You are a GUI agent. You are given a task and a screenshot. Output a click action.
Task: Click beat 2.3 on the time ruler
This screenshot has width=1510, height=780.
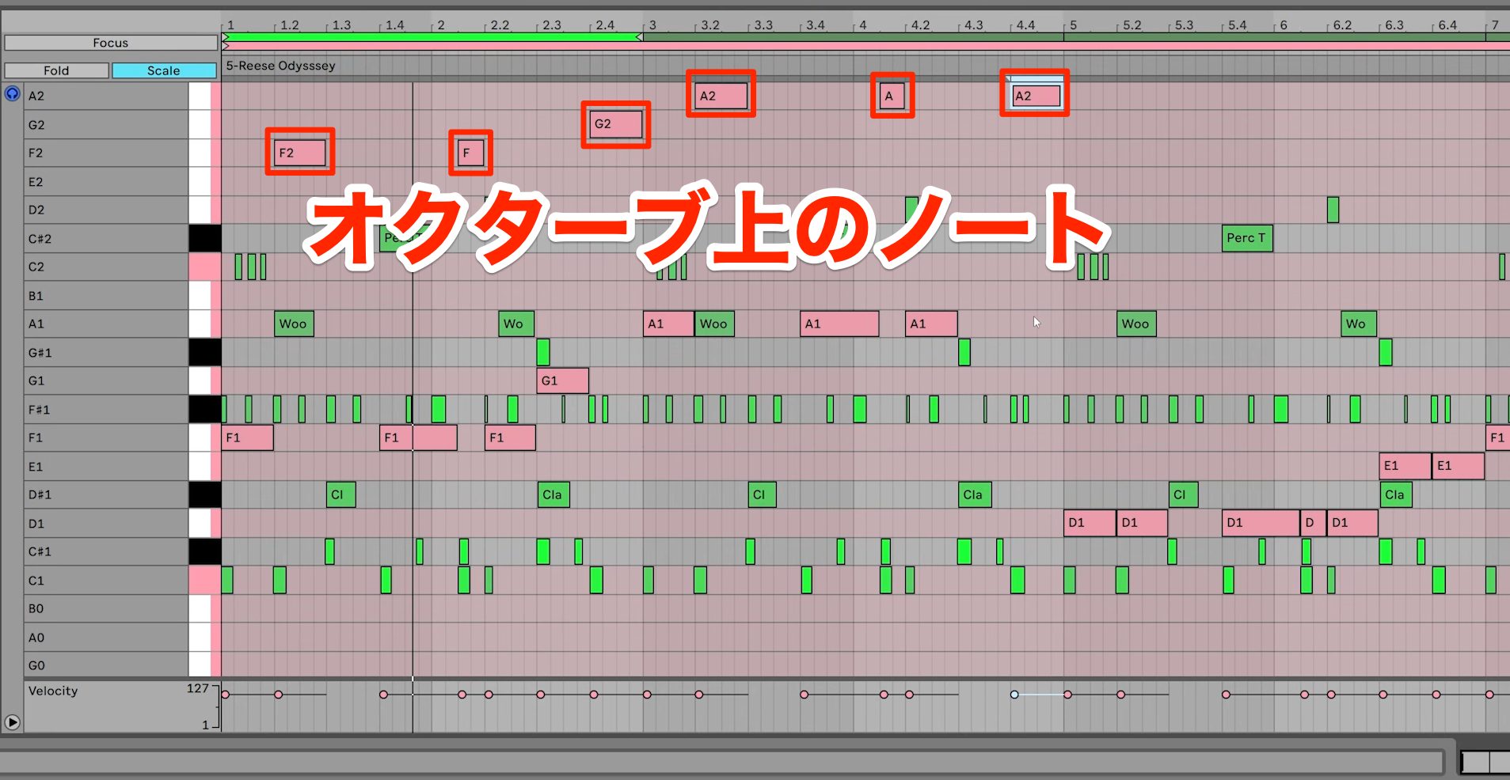(x=551, y=25)
